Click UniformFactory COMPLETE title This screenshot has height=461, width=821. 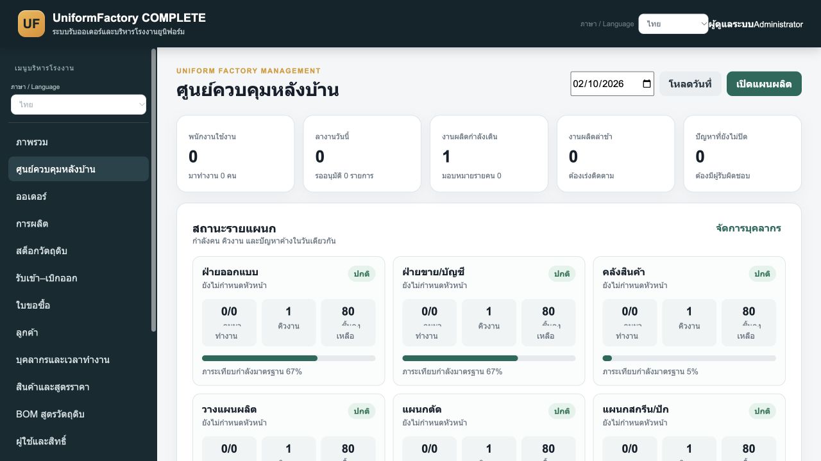pos(129,18)
